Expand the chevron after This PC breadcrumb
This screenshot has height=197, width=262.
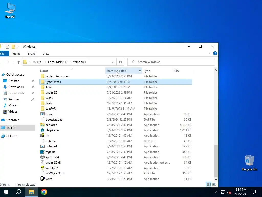pos(45,62)
